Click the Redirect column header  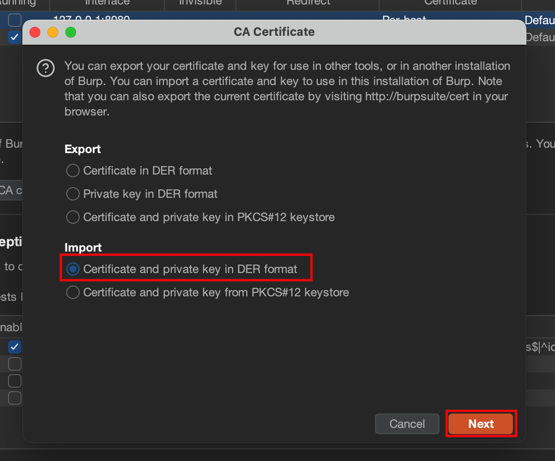[x=307, y=3]
